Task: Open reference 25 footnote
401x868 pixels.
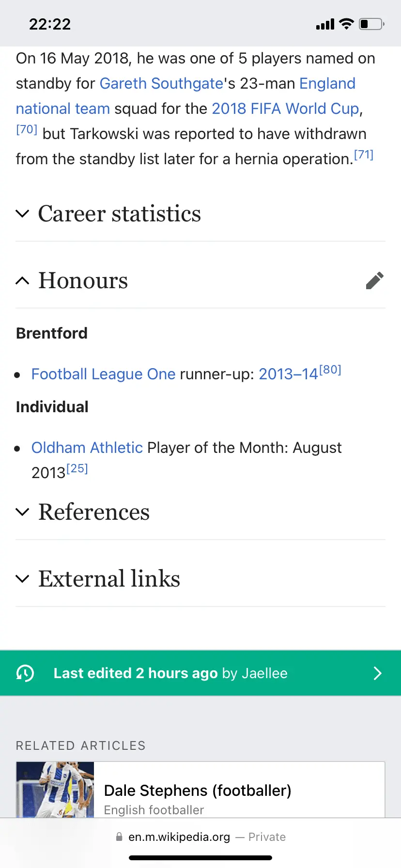Action: 77,469
